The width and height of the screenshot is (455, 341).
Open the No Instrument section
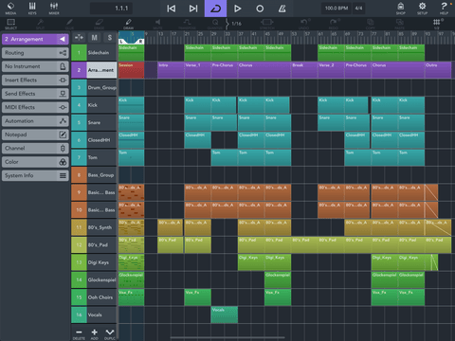35,66
